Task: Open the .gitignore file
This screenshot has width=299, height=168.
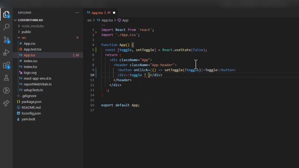Action: point(29,96)
